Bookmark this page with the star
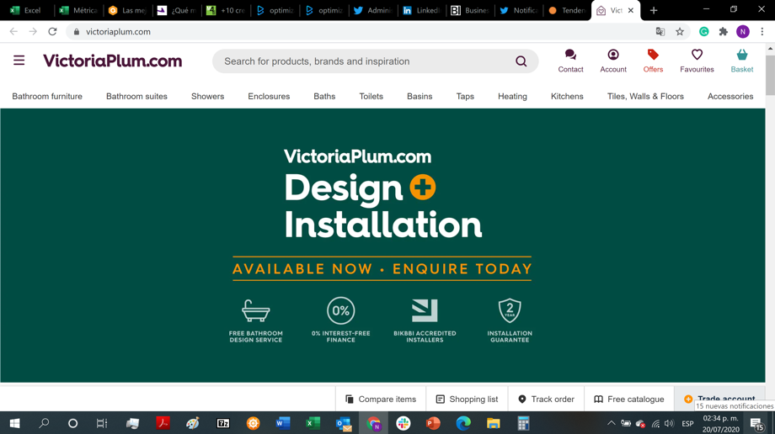 tap(680, 32)
